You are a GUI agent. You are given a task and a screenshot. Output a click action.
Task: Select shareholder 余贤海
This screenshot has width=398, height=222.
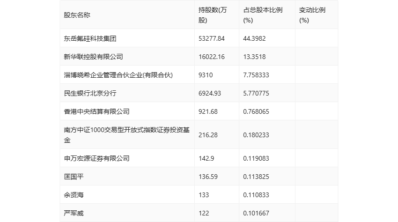(74, 195)
